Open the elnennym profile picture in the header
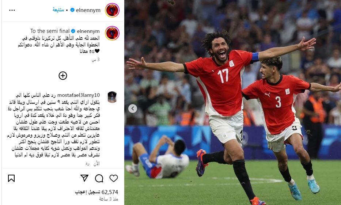 click(112, 10)
